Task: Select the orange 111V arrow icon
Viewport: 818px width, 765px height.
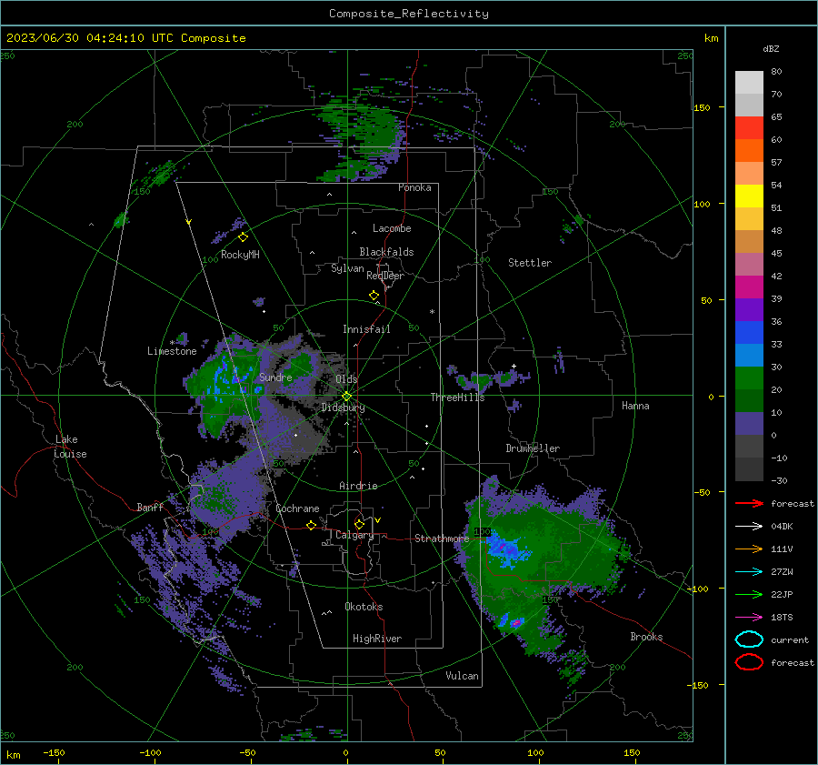Action: pyautogui.click(x=749, y=549)
